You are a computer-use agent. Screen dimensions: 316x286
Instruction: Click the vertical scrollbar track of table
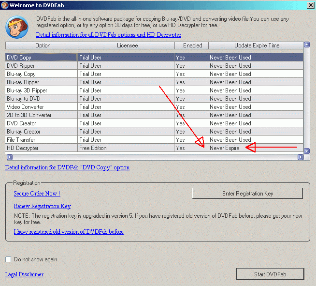307,98
